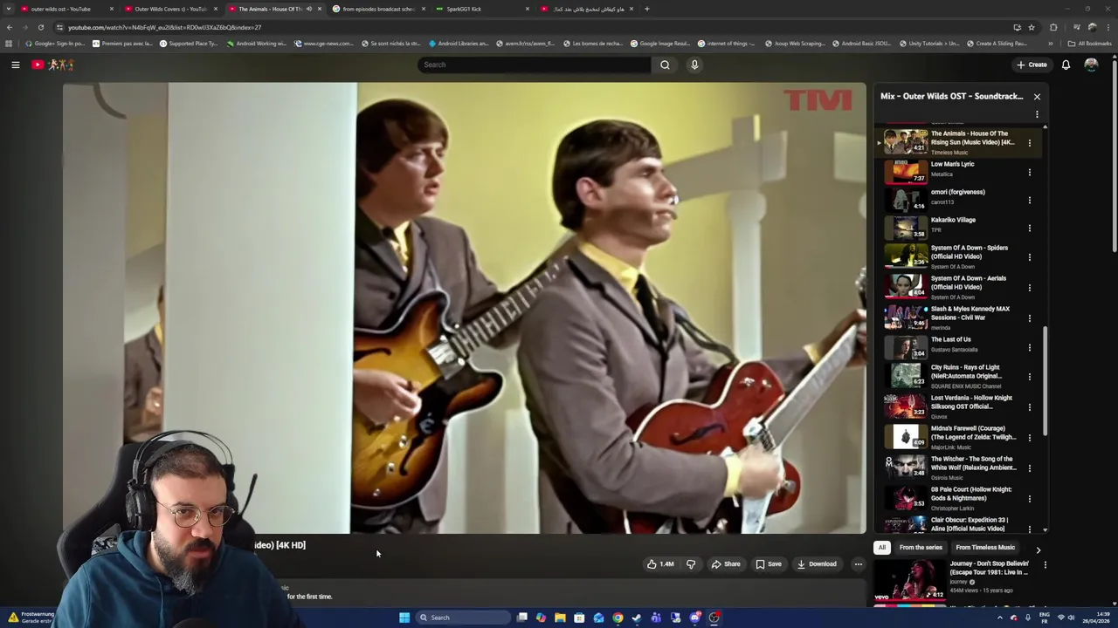Focus the YouTube search field
This screenshot has width=1118, height=628.
tap(535, 65)
